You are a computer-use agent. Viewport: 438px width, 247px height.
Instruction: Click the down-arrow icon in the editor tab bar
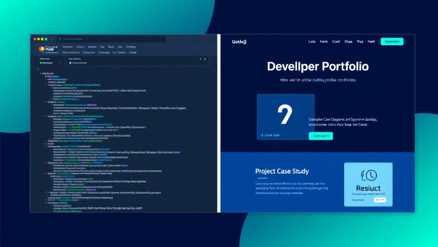pyautogui.click(x=205, y=59)
